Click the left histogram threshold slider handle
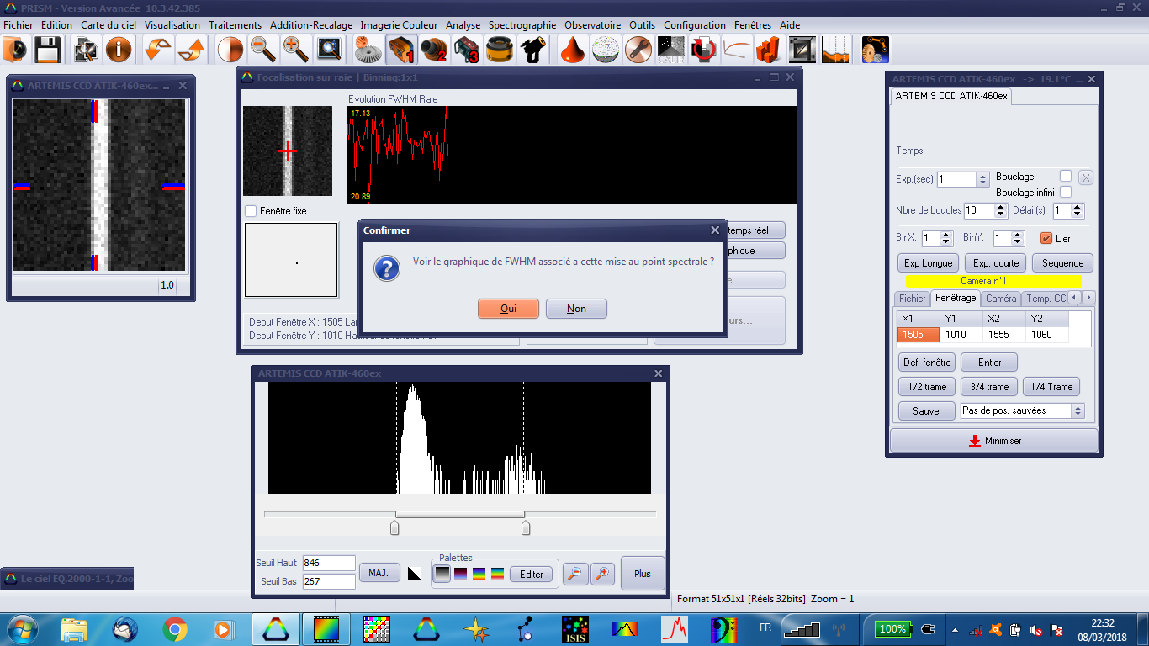The height and width of the screenshot is (646, 1149). (394, 527)
